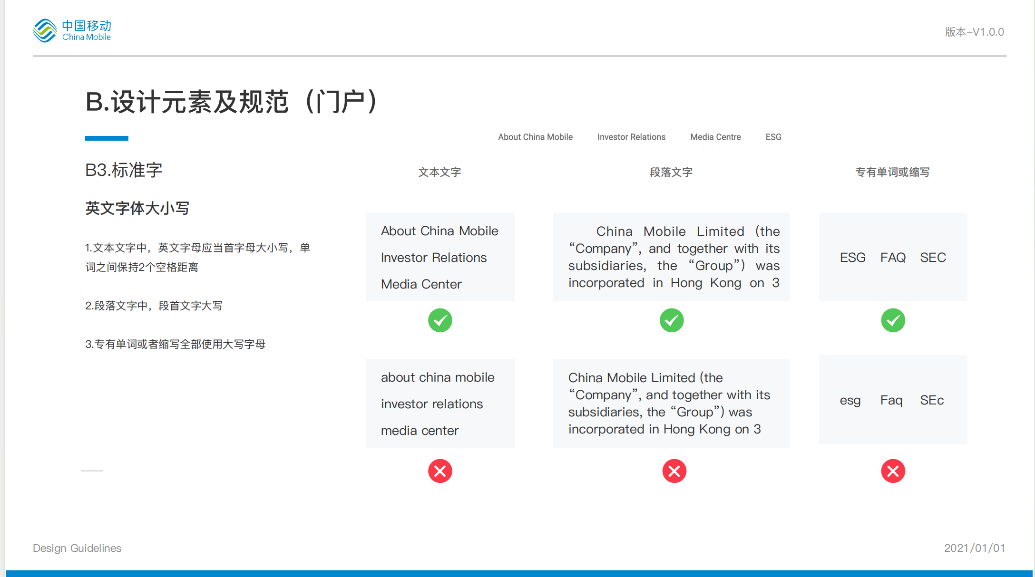Click the China Mobile logo icon

pyautogui.click(x=45, y=31)
